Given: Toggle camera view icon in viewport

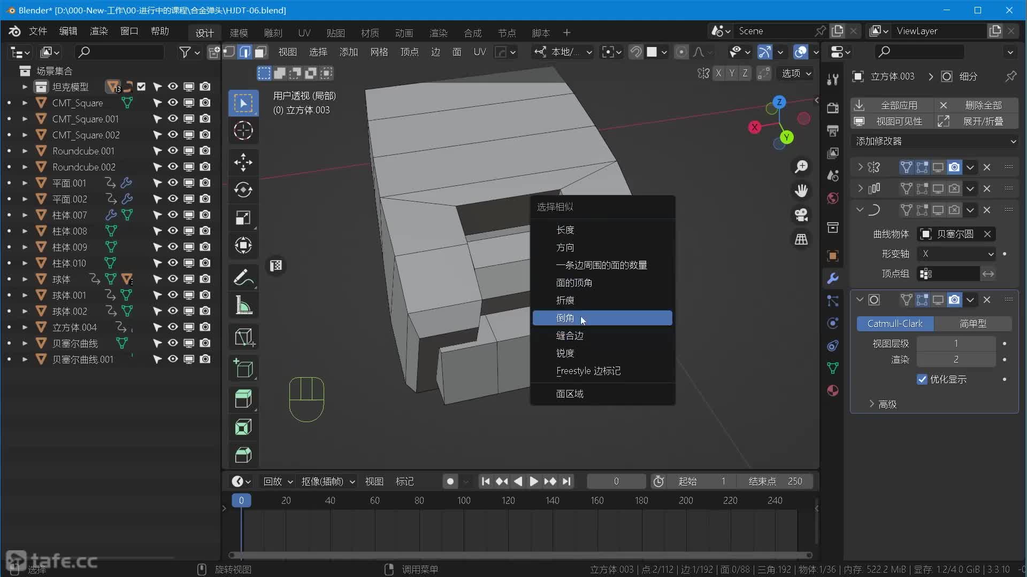Looking at the screenshot, I should point(801,215).
